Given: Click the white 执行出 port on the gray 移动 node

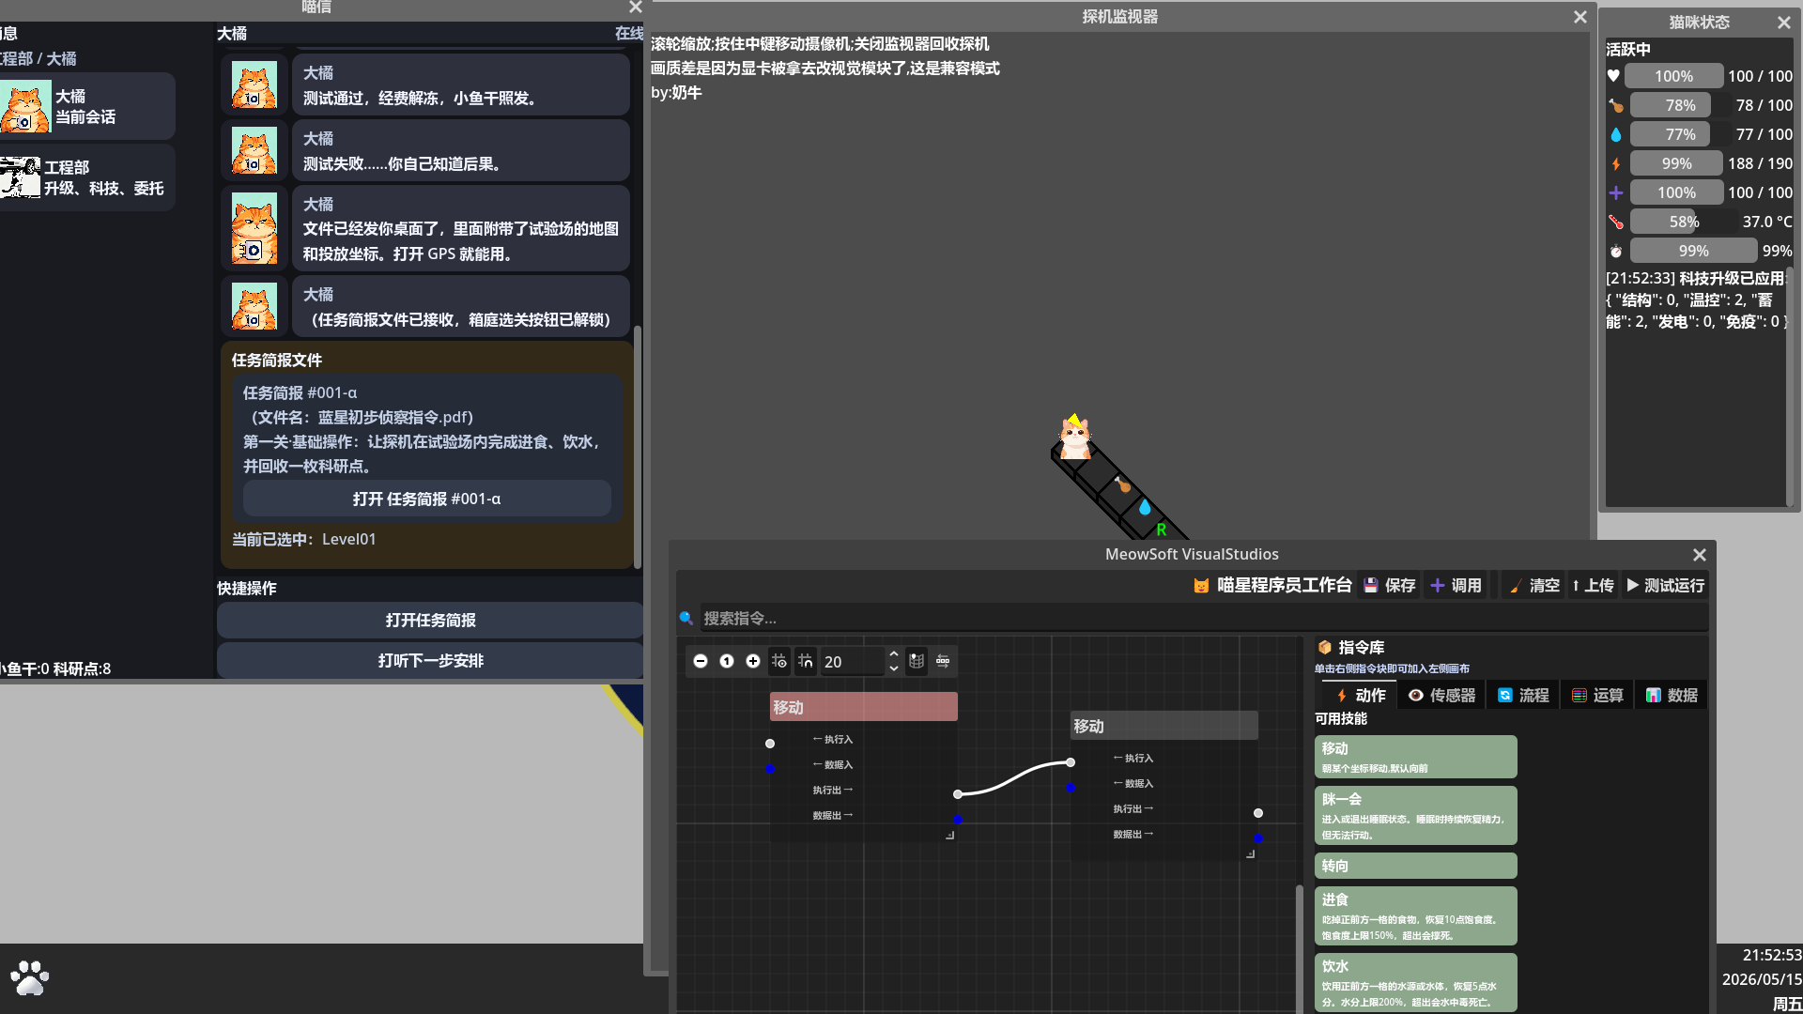Looking at the screenshot, I should point(1258,813).
